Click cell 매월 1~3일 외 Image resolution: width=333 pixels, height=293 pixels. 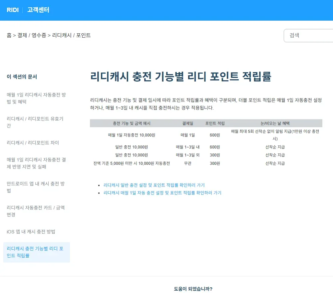pos(188,155)
